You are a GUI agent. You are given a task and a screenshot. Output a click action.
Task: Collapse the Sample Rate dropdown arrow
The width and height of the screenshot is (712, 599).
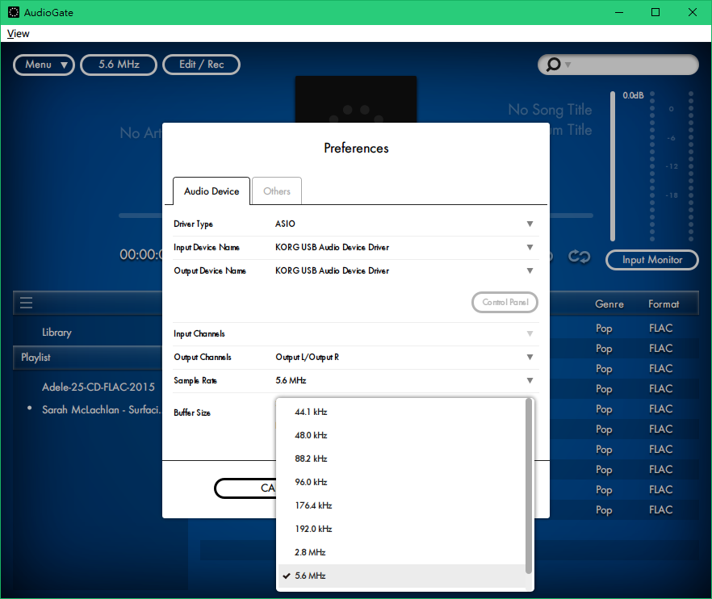point(530,380)
